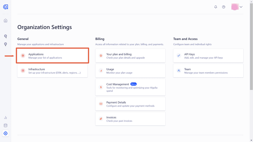The height and width of the screenshot is (142, 253).
Task: Open the Cost Management card
Action: tap(131, 87)
